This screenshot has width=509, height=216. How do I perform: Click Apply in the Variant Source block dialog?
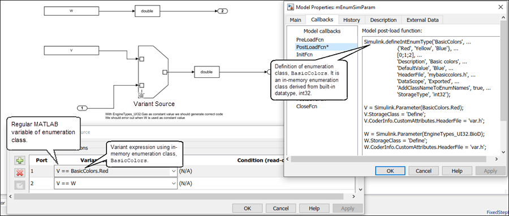pos(348,208)
